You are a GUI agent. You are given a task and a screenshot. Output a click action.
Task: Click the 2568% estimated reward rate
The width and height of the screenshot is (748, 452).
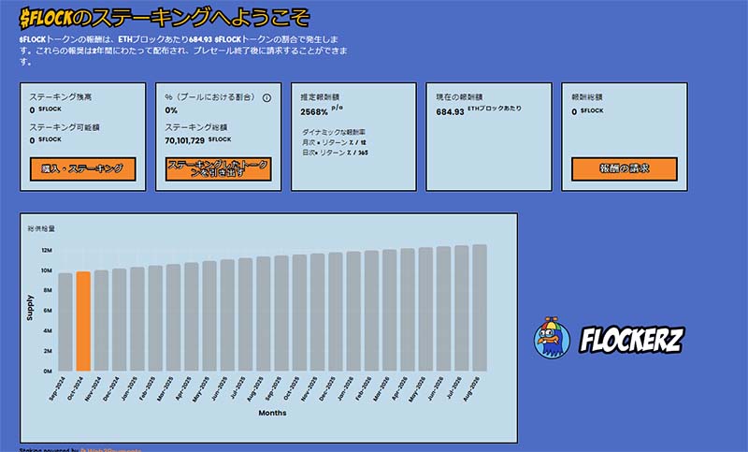click(x=314, y=111)
